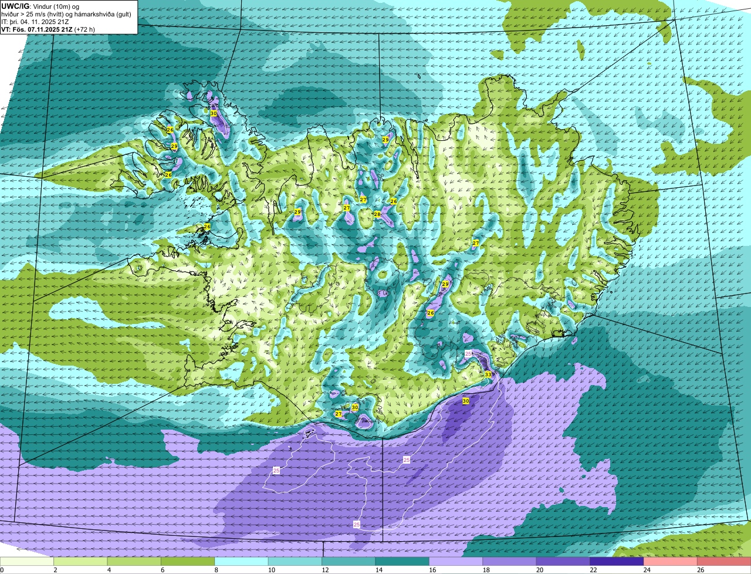Select the 22–24 m/s dark indigo swatch
The height and width of the screenshot is (574, 751).
click(617, 561)
